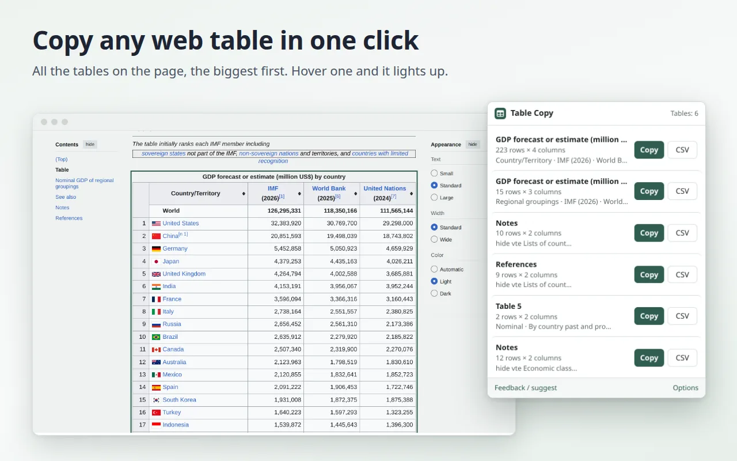
Task: Open China footnote n 1 reference
Action: tap(183, 235)
